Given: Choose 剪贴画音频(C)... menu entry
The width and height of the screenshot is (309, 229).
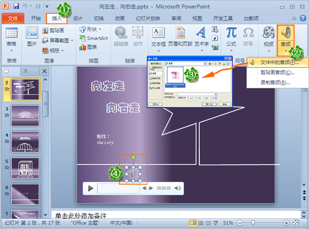Looking at the screenshot, I should (278, 73).
